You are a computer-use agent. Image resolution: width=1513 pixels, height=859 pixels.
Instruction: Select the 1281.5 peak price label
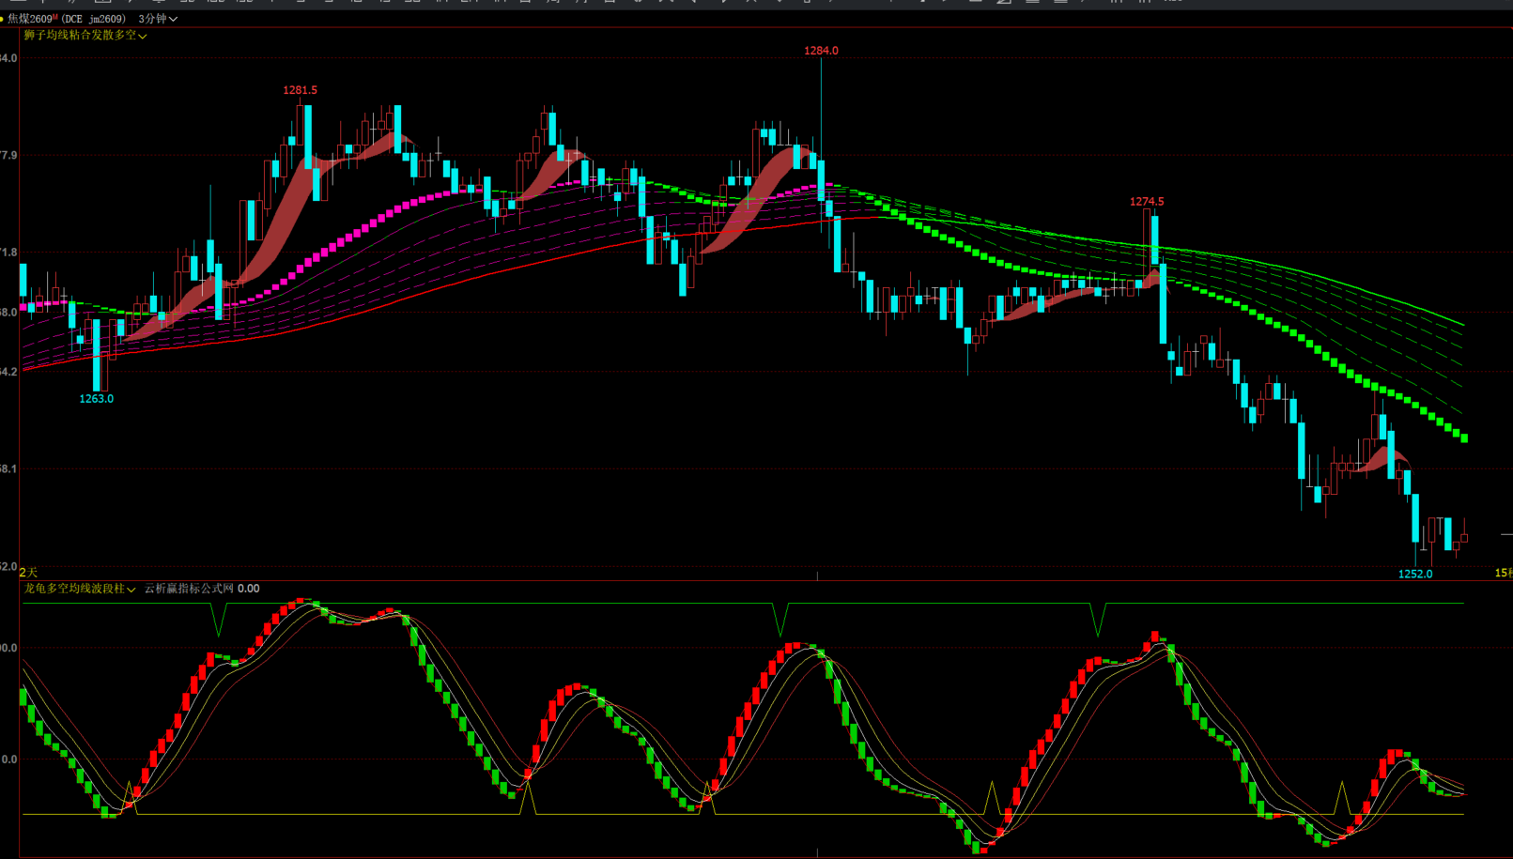tap(300, 90)
